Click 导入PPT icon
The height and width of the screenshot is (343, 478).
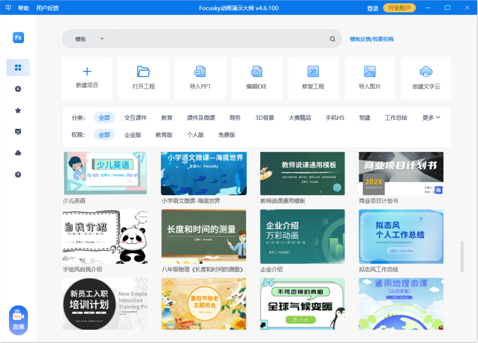point(200,71)
